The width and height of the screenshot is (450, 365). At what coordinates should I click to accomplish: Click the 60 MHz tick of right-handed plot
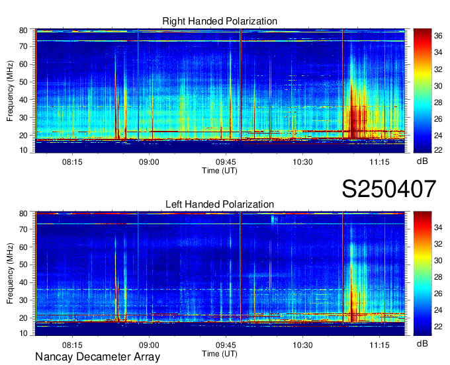click(23, 64)
